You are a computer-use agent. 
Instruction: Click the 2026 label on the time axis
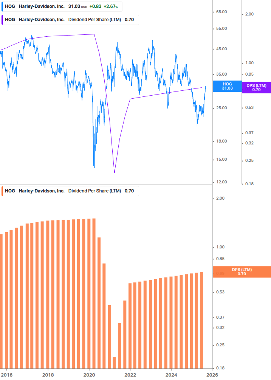[212, 375]
